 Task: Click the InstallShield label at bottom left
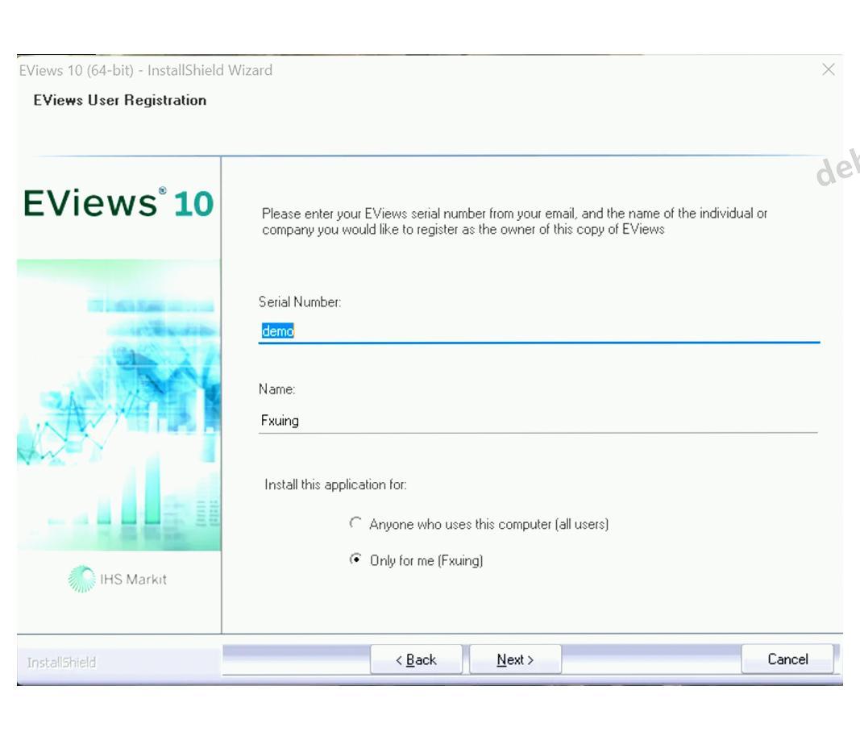[x=61, y=663]
